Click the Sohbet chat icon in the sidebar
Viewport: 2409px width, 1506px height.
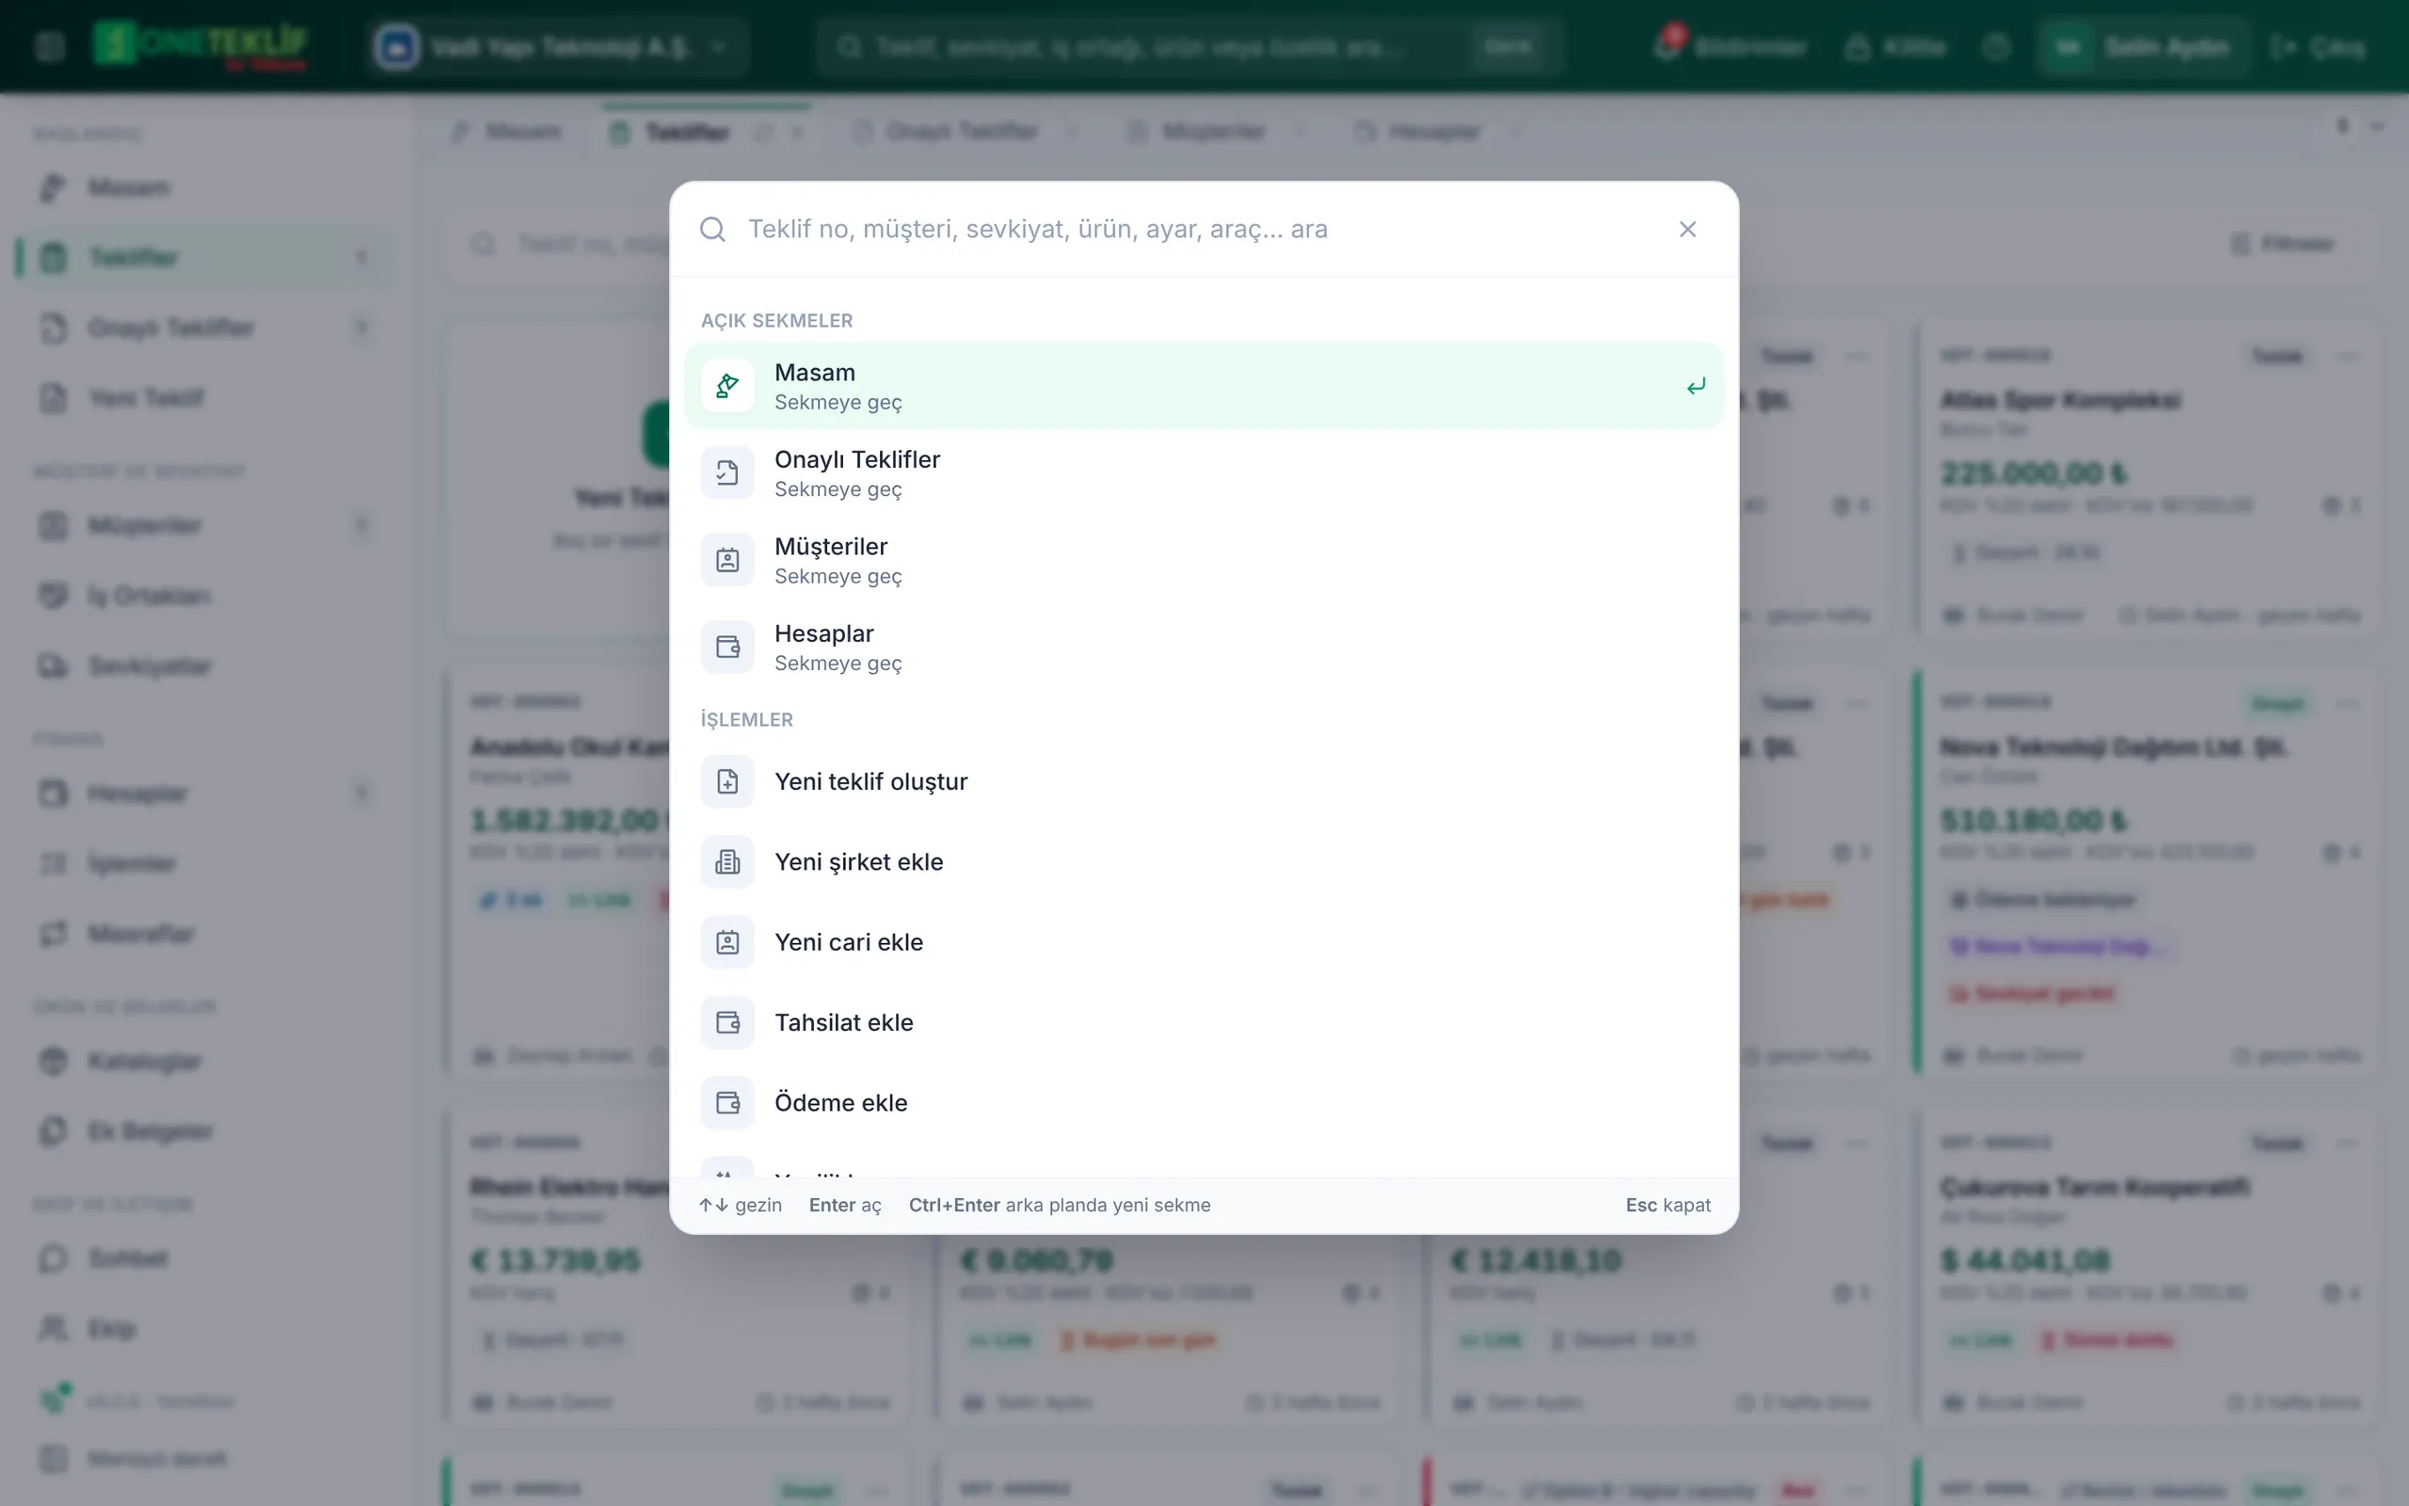pyautogui.click(x=53, y=1258)
